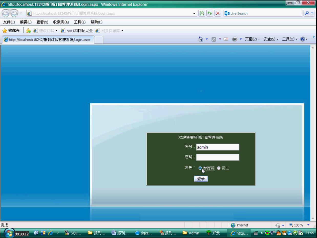Viewport: 317px width, 238px height.
Task: Click the 登录 login button
Action: [201, 179]
